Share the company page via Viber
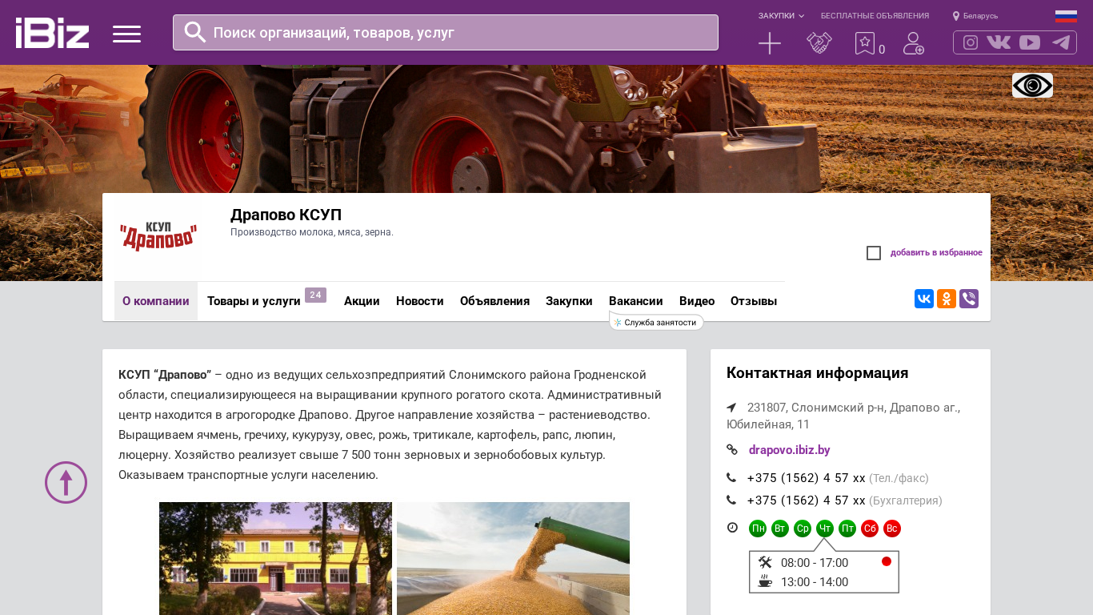This screenshot has height=615, width=1093. click(969, 299)
